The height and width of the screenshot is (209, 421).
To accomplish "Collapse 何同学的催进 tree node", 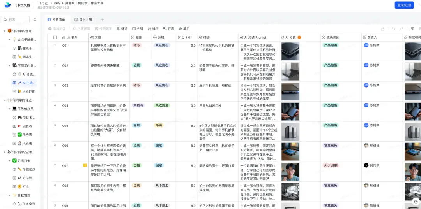I will click(x=4, y=100).
